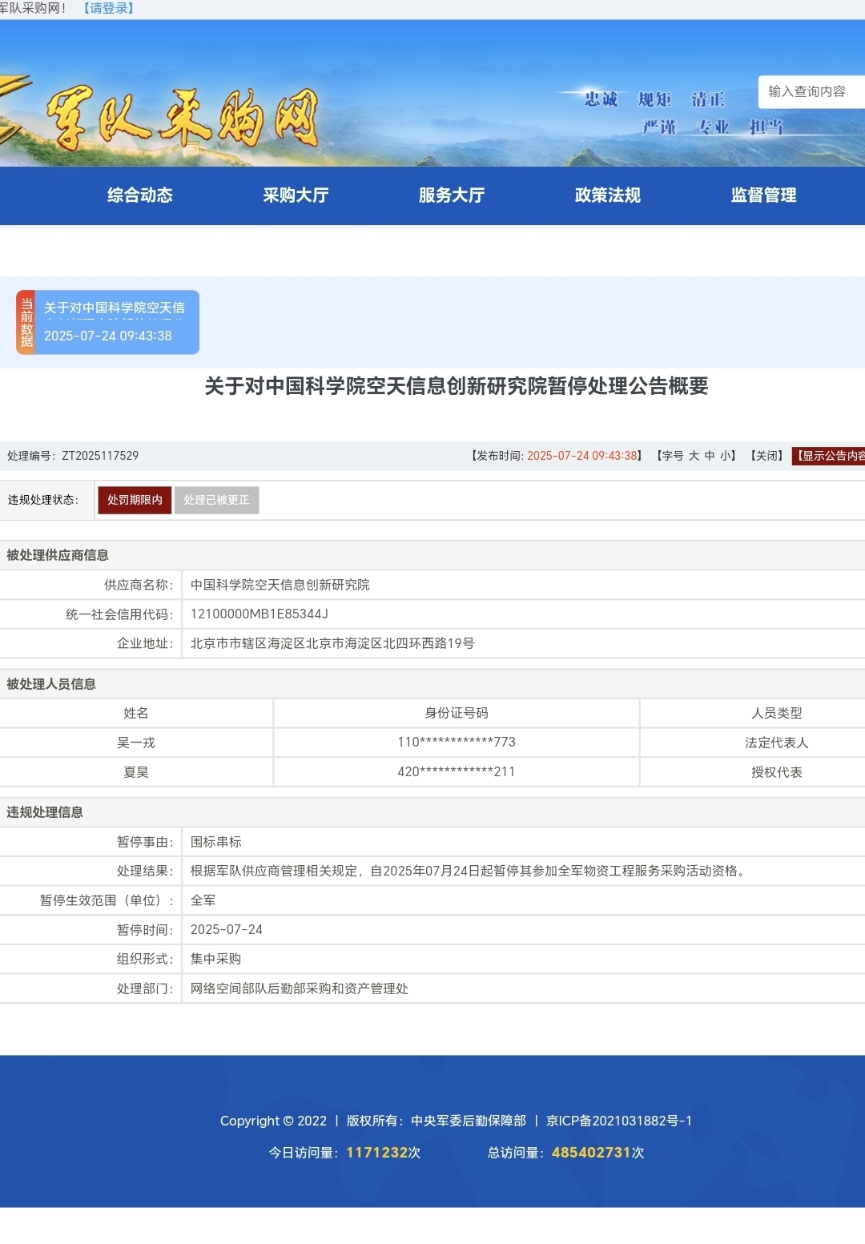The image size is (865, 1244).
Task: Click the 输入查询内容 search field
Action: 811,92
